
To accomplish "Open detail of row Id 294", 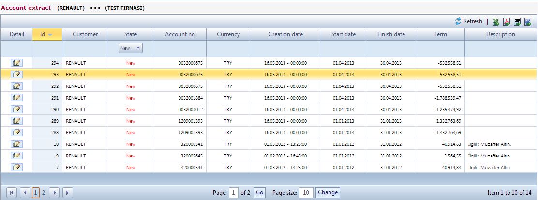I will tap(16, 63).
